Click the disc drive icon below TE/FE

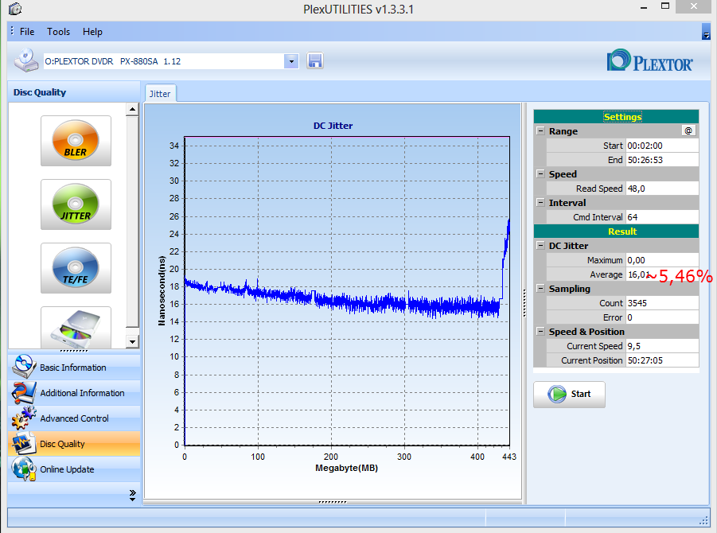[76, 327]
